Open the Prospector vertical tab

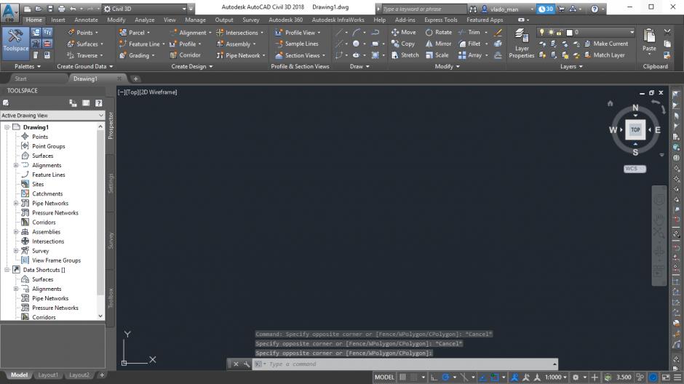(111, 126)
